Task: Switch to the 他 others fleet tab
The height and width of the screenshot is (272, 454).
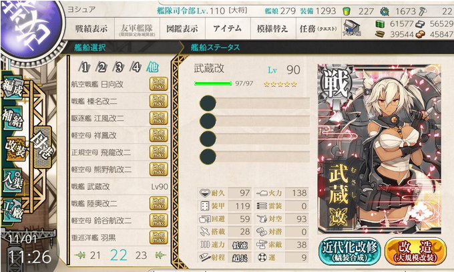Action: [x=152, y=67]
